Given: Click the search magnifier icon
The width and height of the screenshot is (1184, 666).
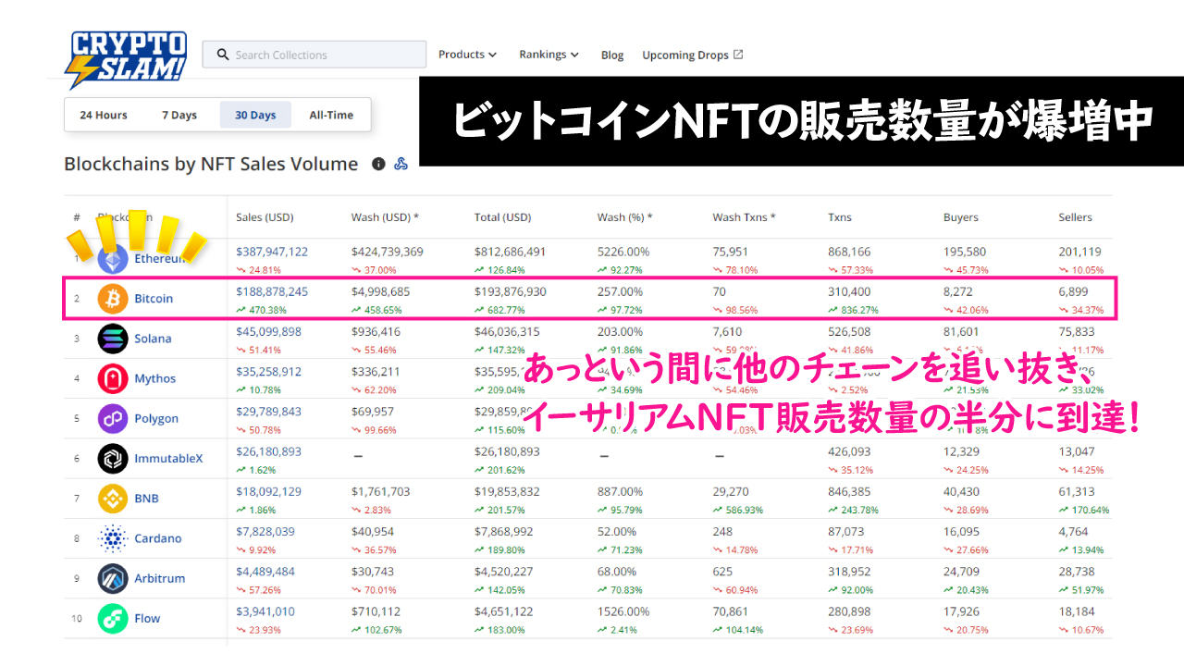Looking at the screenshot, I should 223,55.
